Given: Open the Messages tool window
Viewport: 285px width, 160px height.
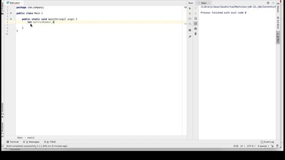Looking at the screenshot, I should (x=31, y=142).
